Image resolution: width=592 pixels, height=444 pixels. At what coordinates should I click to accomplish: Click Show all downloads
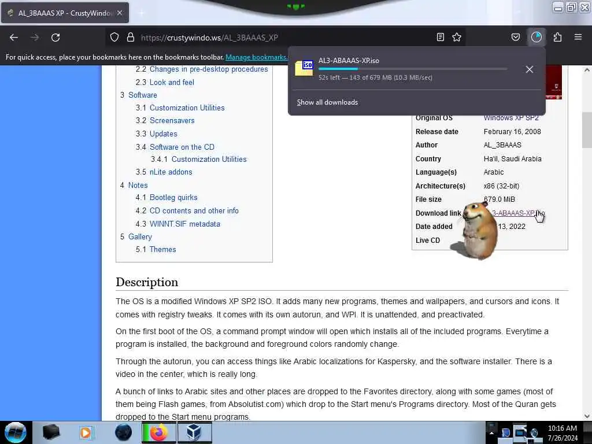click(327, 102)
